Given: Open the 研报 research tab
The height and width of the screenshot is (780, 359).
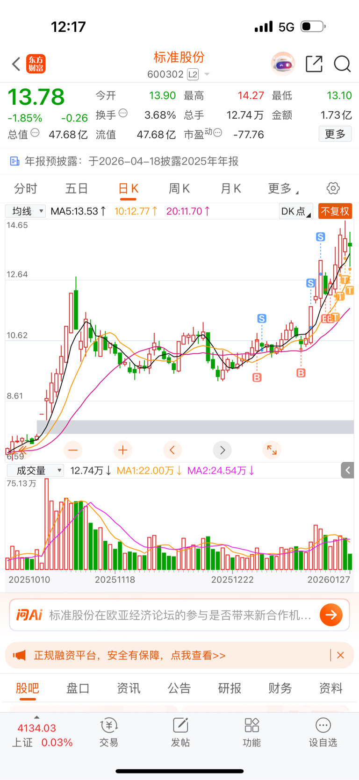Looking at the screenshot, I should pyautogui.click(x=230, y=688).
